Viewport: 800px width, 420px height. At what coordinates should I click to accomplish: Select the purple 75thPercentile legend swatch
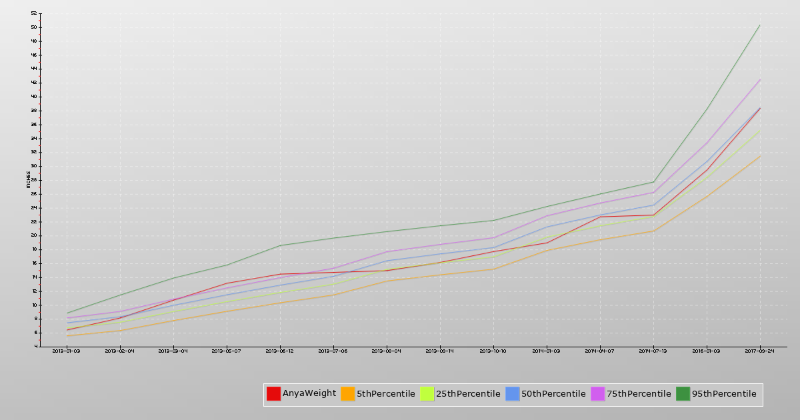[597, 394]
